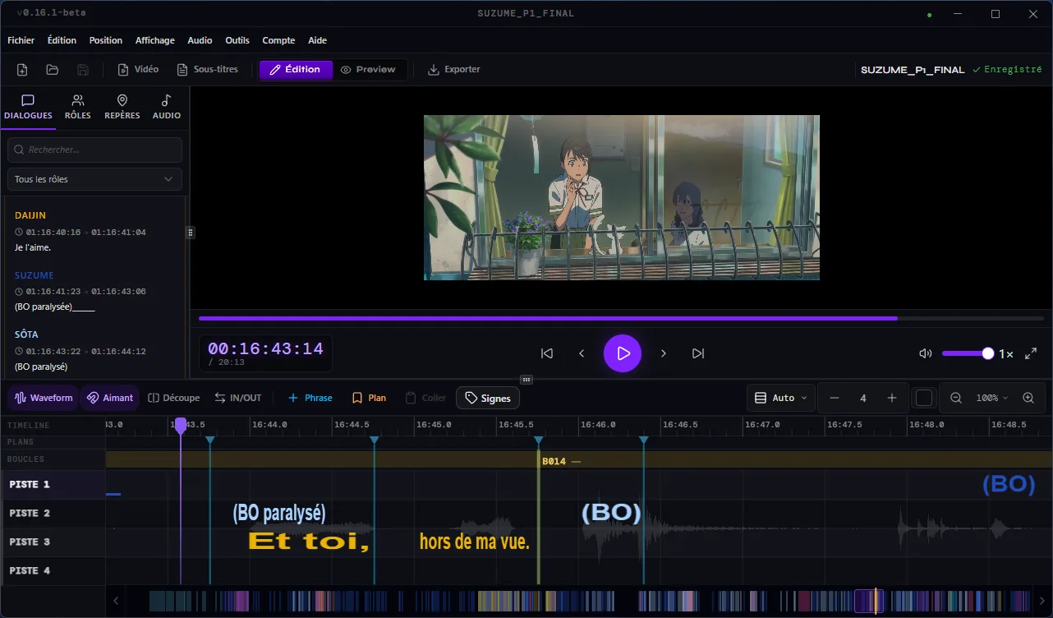Zoom out the timeline

(x=956, y=398)
